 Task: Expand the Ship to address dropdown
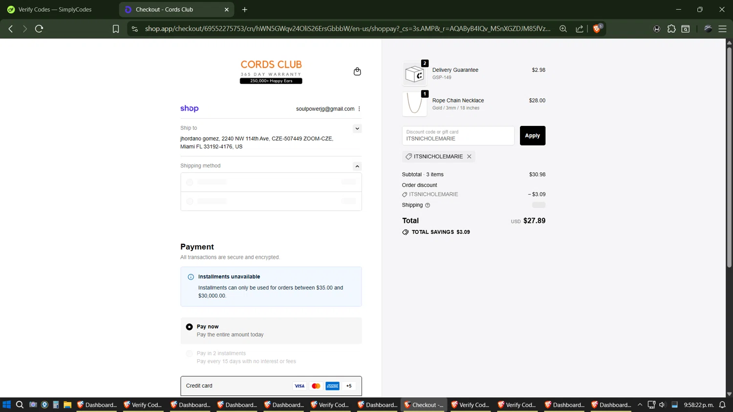[357, 128]
